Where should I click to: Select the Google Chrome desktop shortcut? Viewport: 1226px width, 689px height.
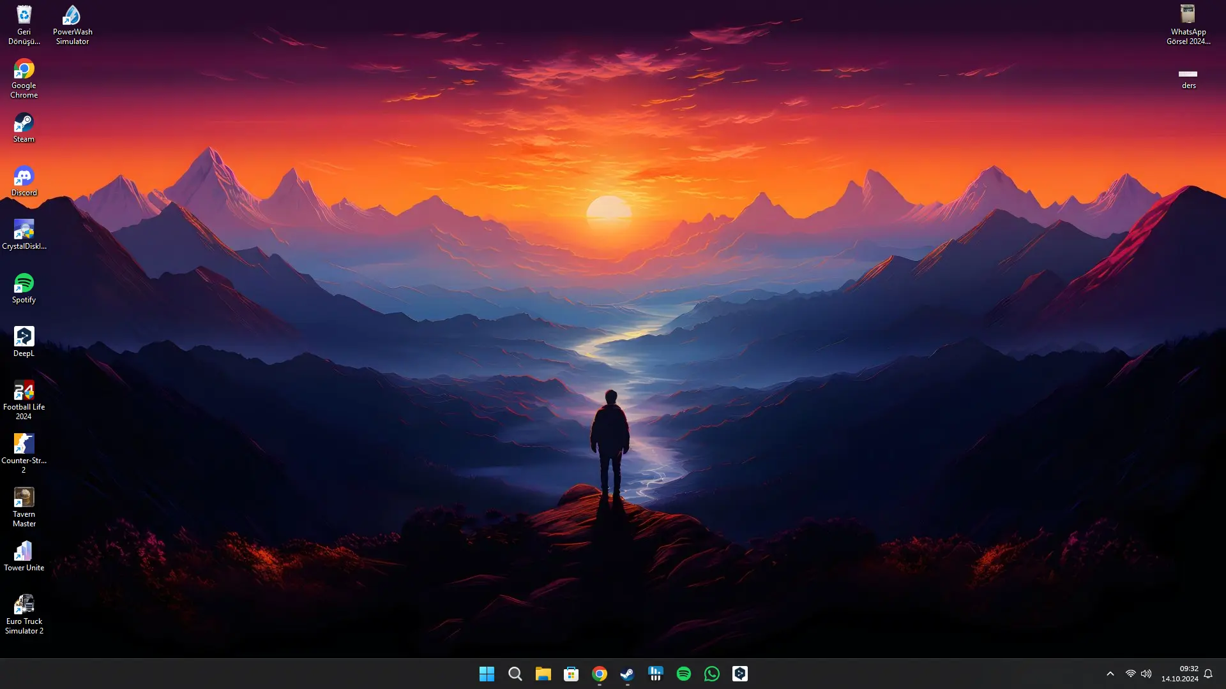click(x=24, y=78)
